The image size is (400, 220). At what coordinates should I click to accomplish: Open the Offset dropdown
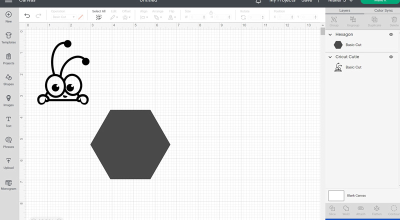(x=126, y=17)
